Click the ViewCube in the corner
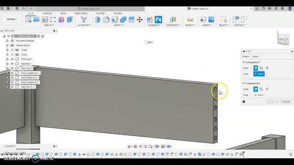 pyautogui.click(x=283, y=39)
